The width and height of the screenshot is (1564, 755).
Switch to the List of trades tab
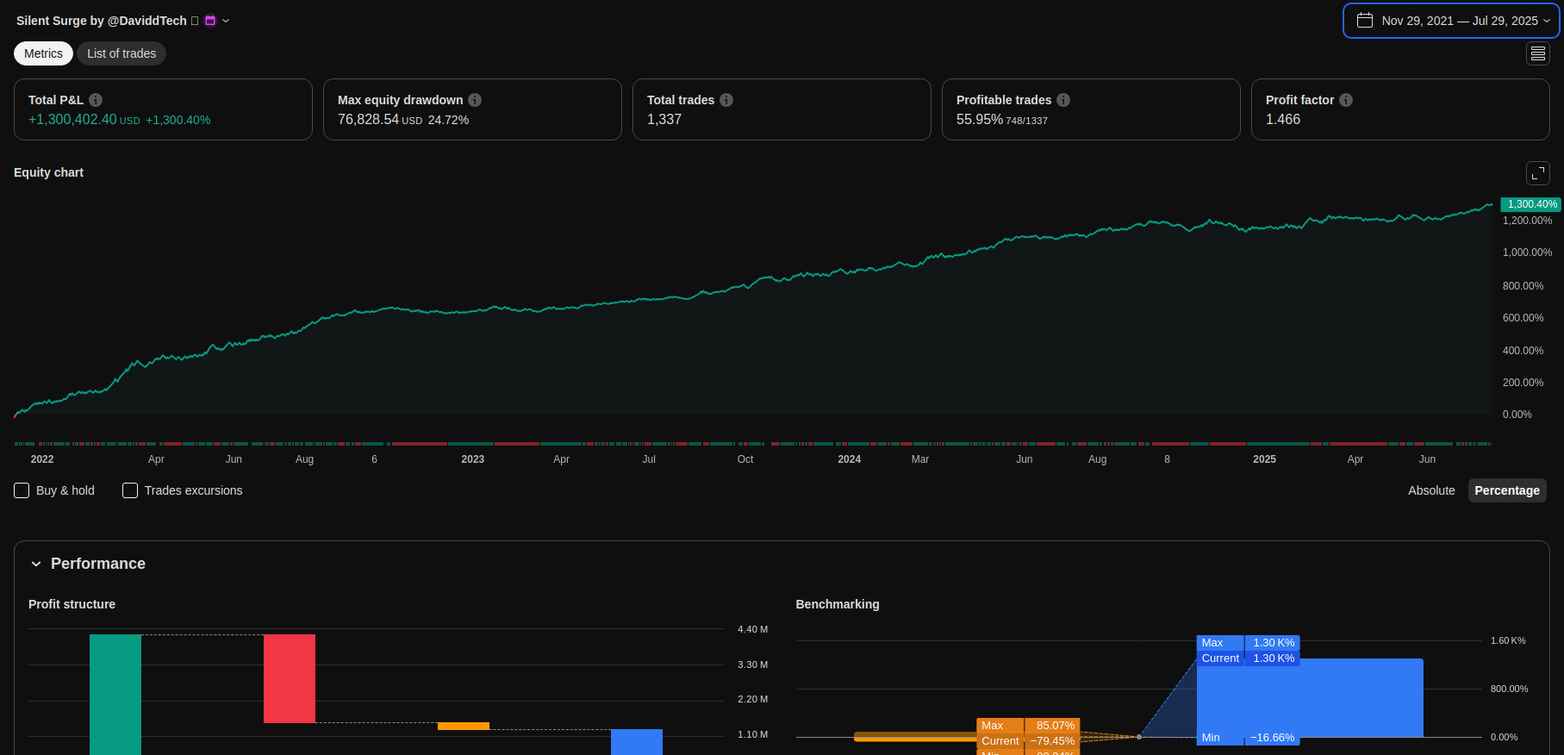click(122, 53)
